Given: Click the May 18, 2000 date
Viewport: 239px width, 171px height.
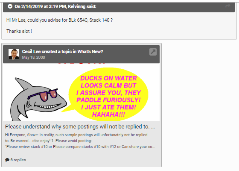Looking at the screenshot, I should coord(34,57).
